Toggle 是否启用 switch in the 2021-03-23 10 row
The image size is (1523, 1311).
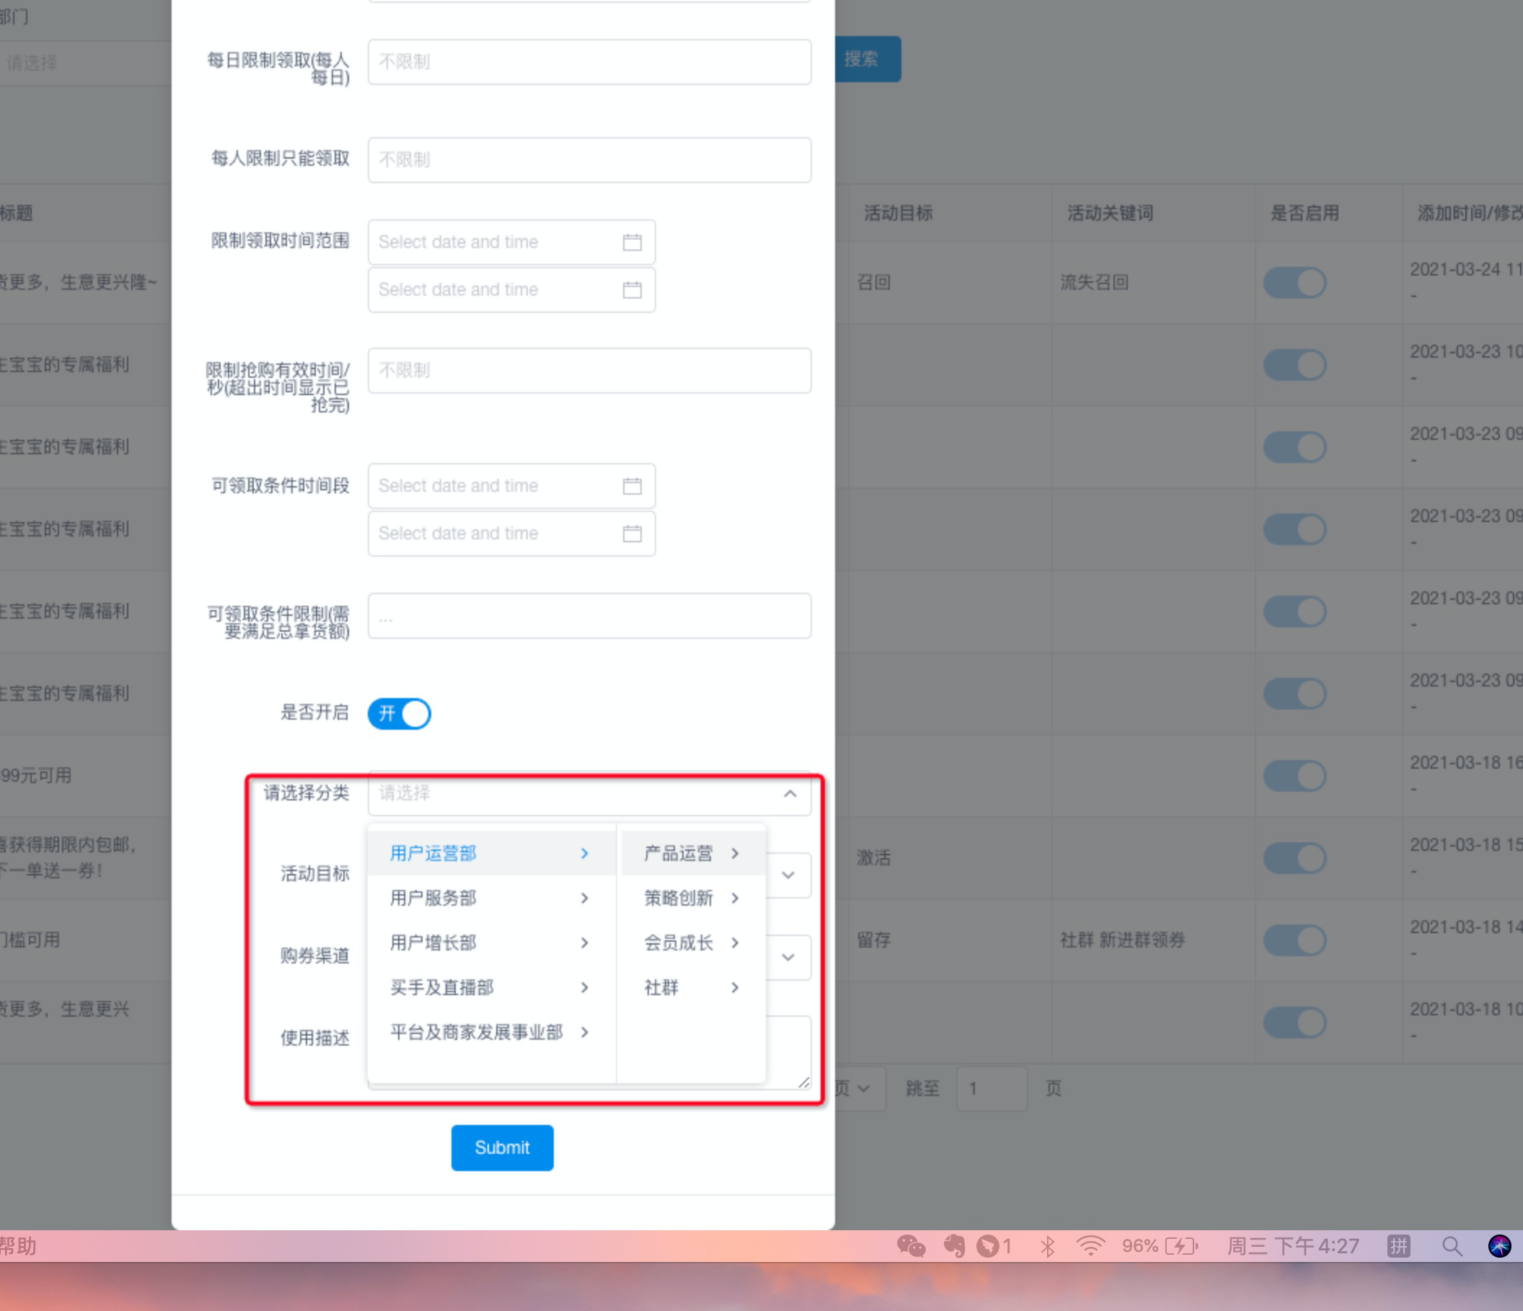(x=1295, y=364)
